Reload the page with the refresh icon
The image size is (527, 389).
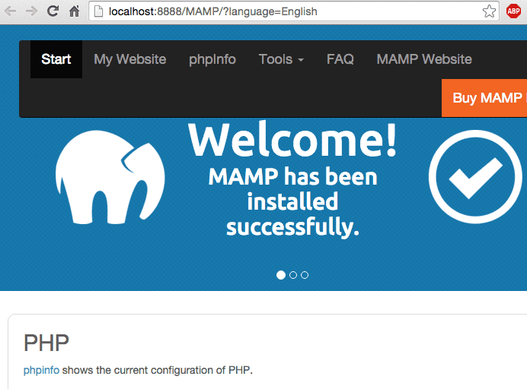click(x=53, y=11)
